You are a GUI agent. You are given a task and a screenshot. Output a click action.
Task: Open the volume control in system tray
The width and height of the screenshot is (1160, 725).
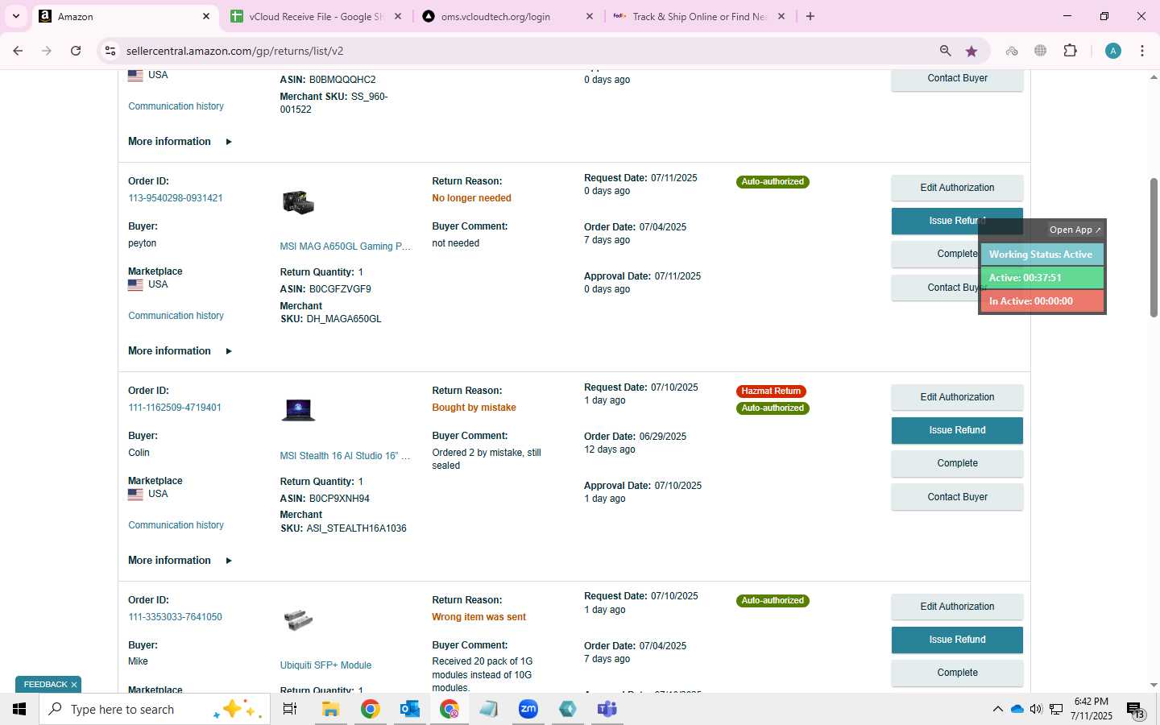click(x=1035, y=709)
